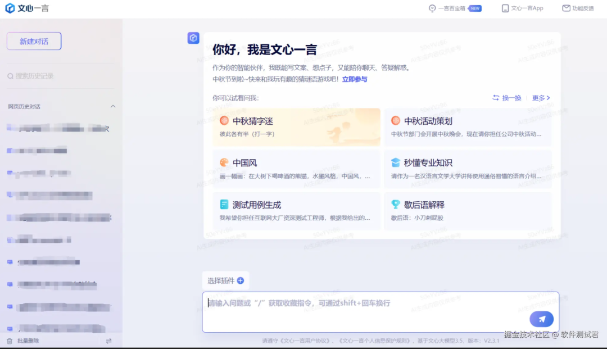Click the swap arrows icon beside 批量删除

point(109,341)
